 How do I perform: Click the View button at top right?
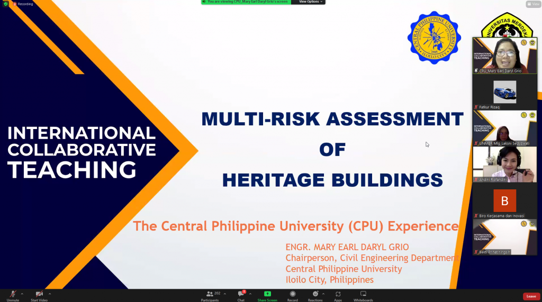point(533,4)
